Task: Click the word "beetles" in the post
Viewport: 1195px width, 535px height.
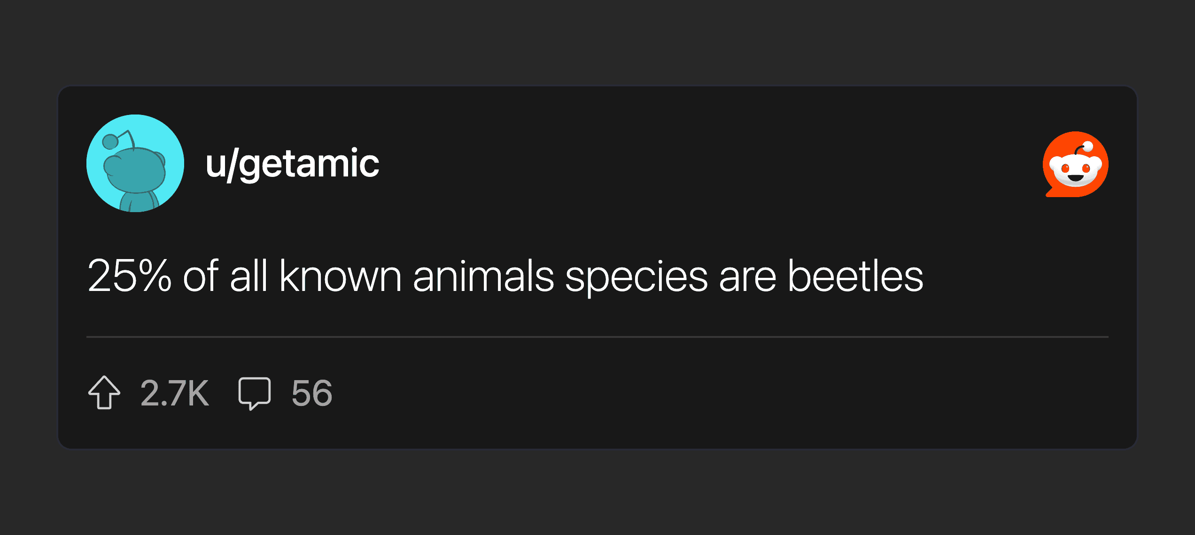Action: (855, 276)
